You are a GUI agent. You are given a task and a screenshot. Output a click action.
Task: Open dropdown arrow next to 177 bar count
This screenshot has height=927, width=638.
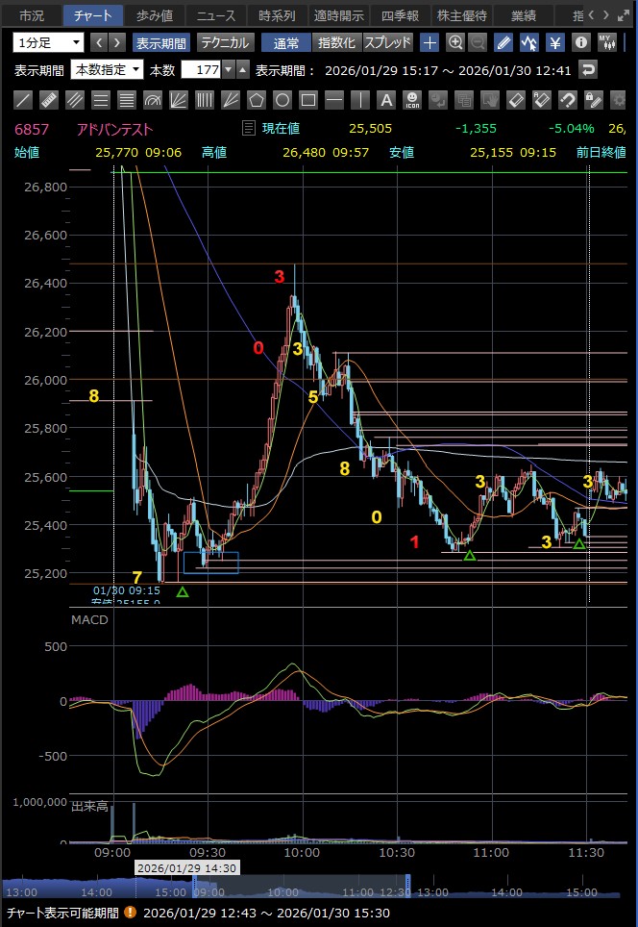click(x=228, y=69)
